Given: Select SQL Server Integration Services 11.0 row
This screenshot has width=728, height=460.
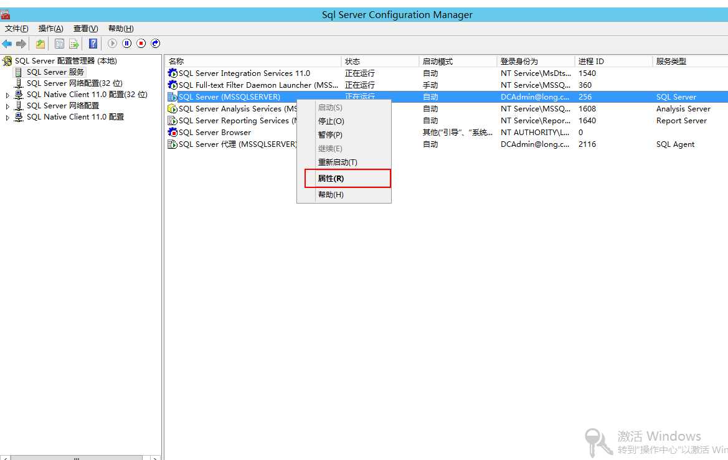Looking at the screenshot, I should [244, 73].
